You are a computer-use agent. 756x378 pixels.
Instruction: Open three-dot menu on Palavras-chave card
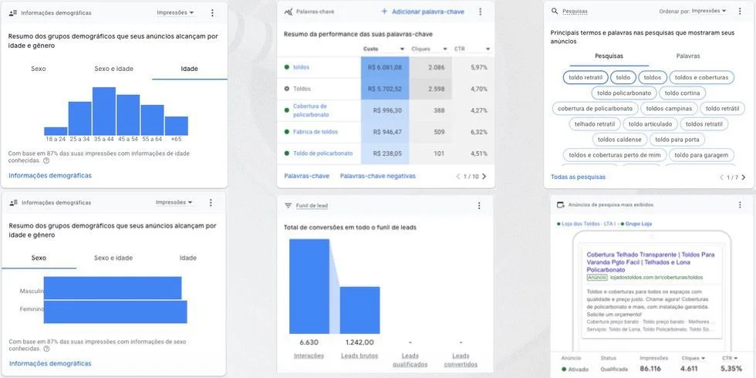coord(481,12)
